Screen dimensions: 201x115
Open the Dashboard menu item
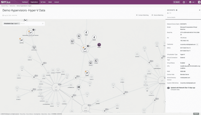click(25, 2)
